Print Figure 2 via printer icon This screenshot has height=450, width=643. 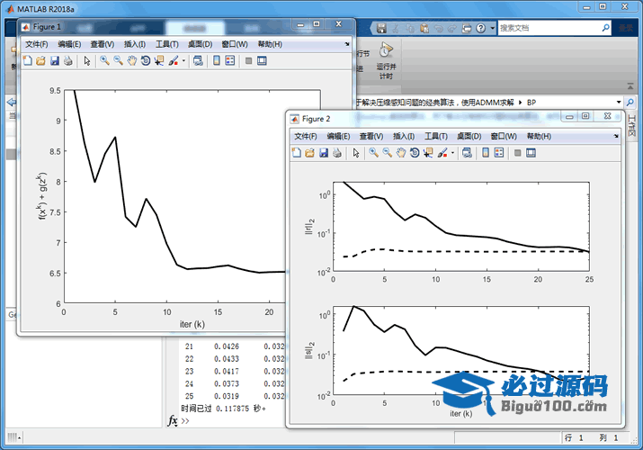click(337, 153)
